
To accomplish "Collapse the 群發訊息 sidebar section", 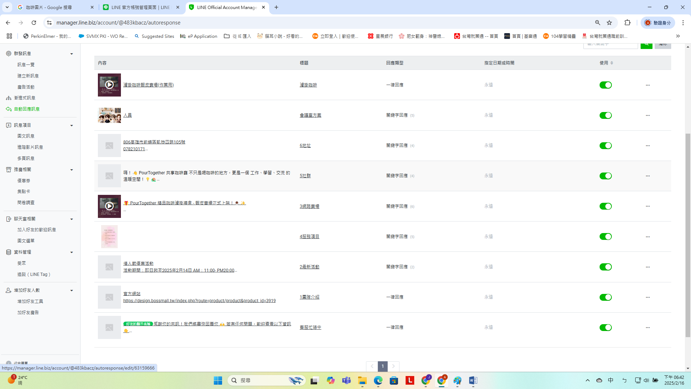I will coord(71,54).
